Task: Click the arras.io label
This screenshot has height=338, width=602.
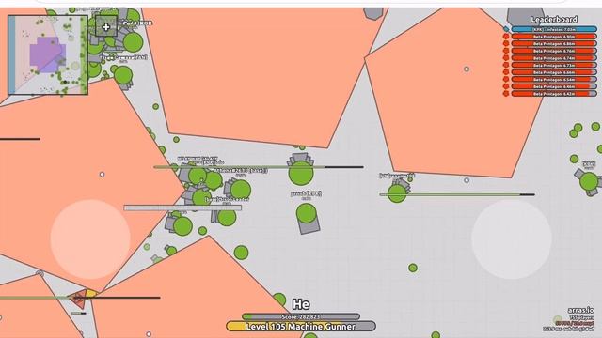Action: pos(580,311)
